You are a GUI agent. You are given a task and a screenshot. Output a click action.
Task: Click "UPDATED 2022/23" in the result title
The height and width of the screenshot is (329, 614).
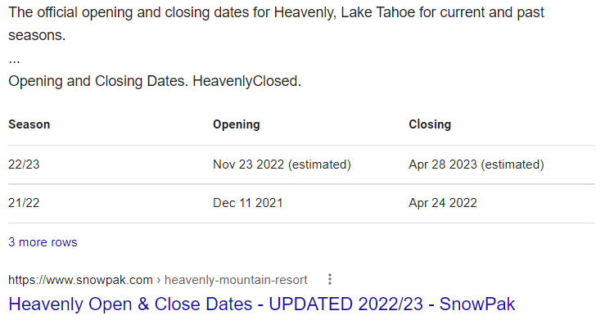pyautogui.click(x=345, y=304)
